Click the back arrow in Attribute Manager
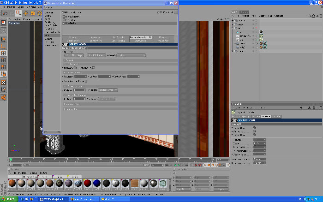 [x=301, y=108]
